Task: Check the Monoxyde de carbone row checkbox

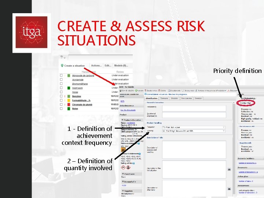Action: click(x=61, y=75)
